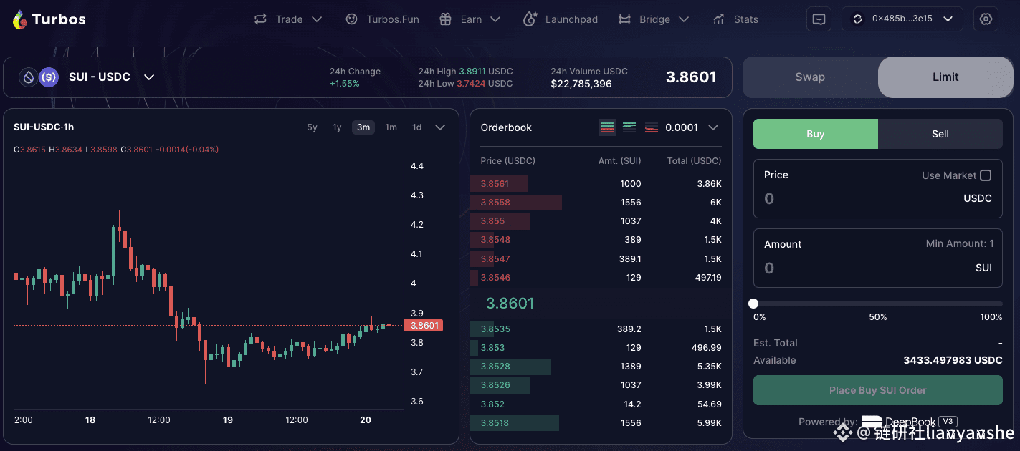Open the messages panel icon
1020x451 pixels.
pyautogui.click(x=819, y=19)
